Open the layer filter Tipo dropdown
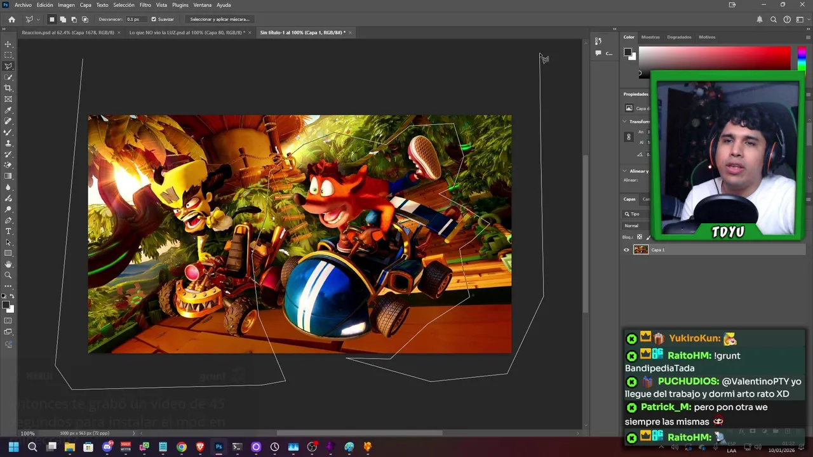 tap(636, 214)
